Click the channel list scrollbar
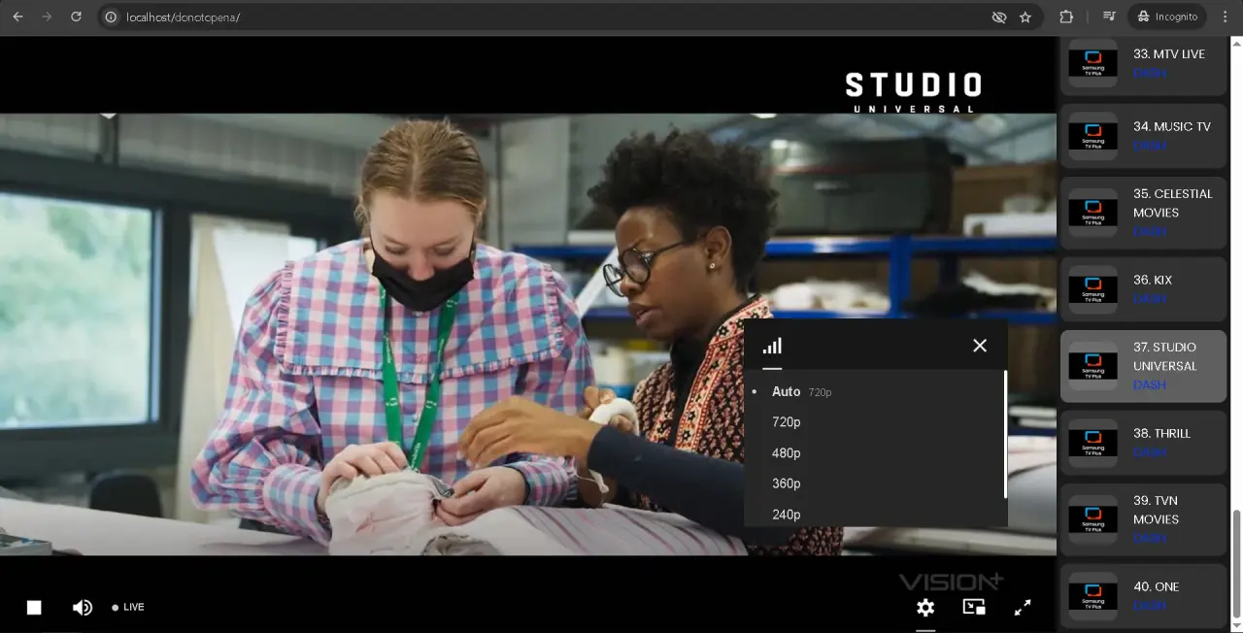 [1236, 563]
